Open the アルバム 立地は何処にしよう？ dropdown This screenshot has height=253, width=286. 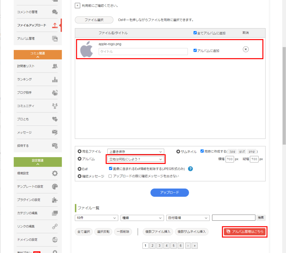tap(136, 159)
